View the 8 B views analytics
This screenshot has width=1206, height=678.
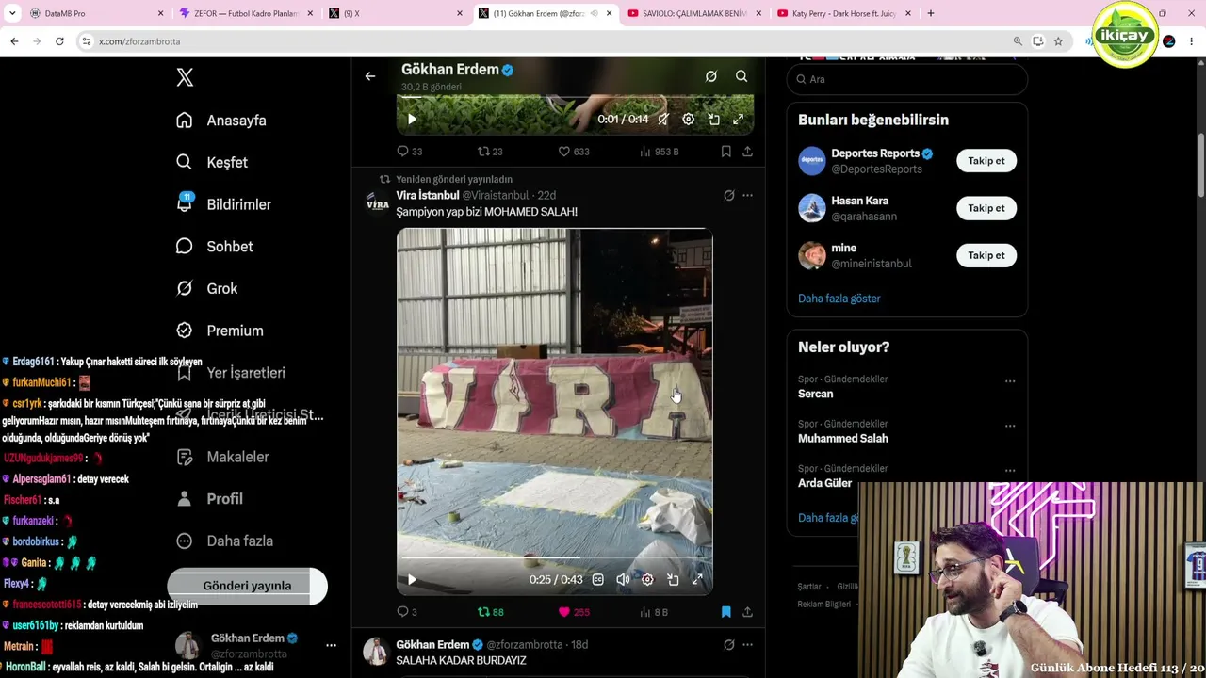pyautogui.click(x=654, y=612)
